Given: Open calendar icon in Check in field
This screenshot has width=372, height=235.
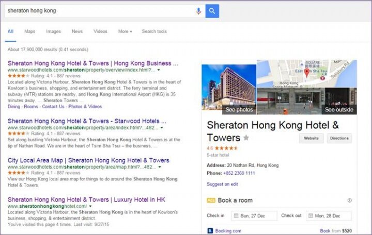Looking at the screenshot, I should coord(236,216).
